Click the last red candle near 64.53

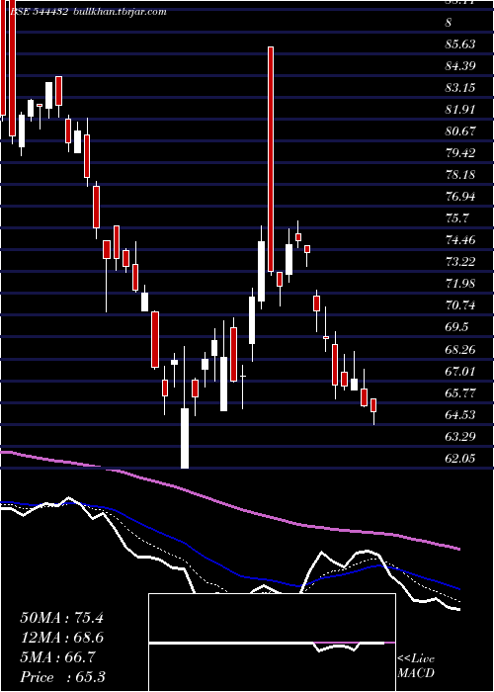[373, 406]
